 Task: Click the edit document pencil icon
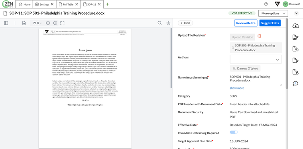click(296, 60)
